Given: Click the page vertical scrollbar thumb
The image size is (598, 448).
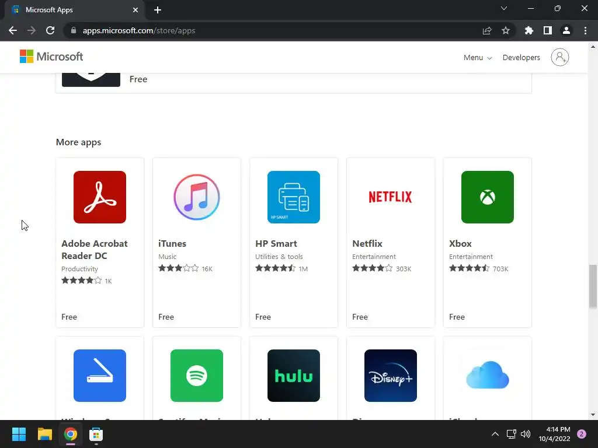Looking at the screenshot, I should point(593,287).
